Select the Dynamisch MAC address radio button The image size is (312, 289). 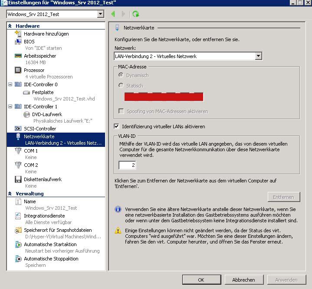[x=121, y=75]
